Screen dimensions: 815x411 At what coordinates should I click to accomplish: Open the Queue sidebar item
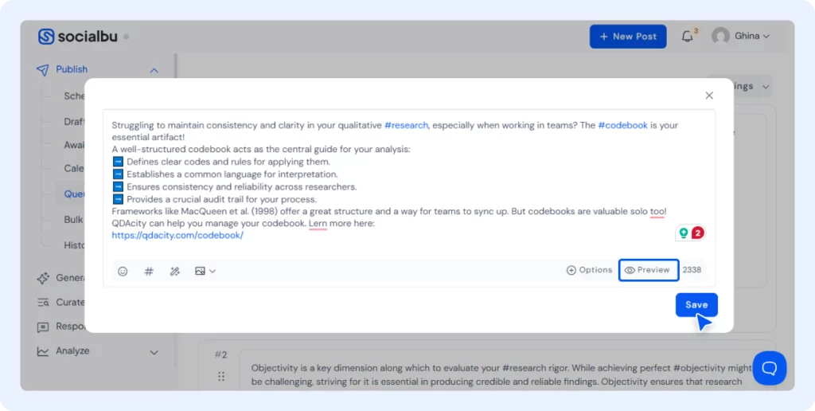(x=74, y=194)
